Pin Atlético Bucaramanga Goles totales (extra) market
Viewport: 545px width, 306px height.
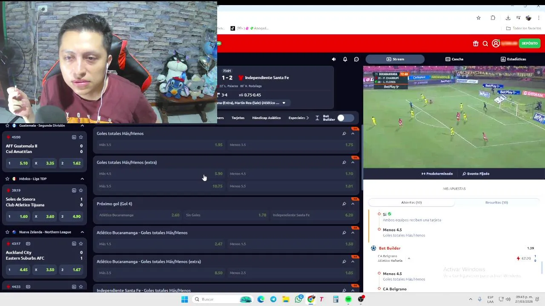[344, 261]
